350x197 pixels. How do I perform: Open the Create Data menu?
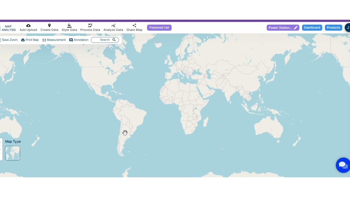pos(49,28)
